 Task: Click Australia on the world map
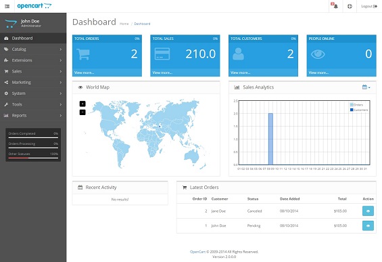[192, 156]
